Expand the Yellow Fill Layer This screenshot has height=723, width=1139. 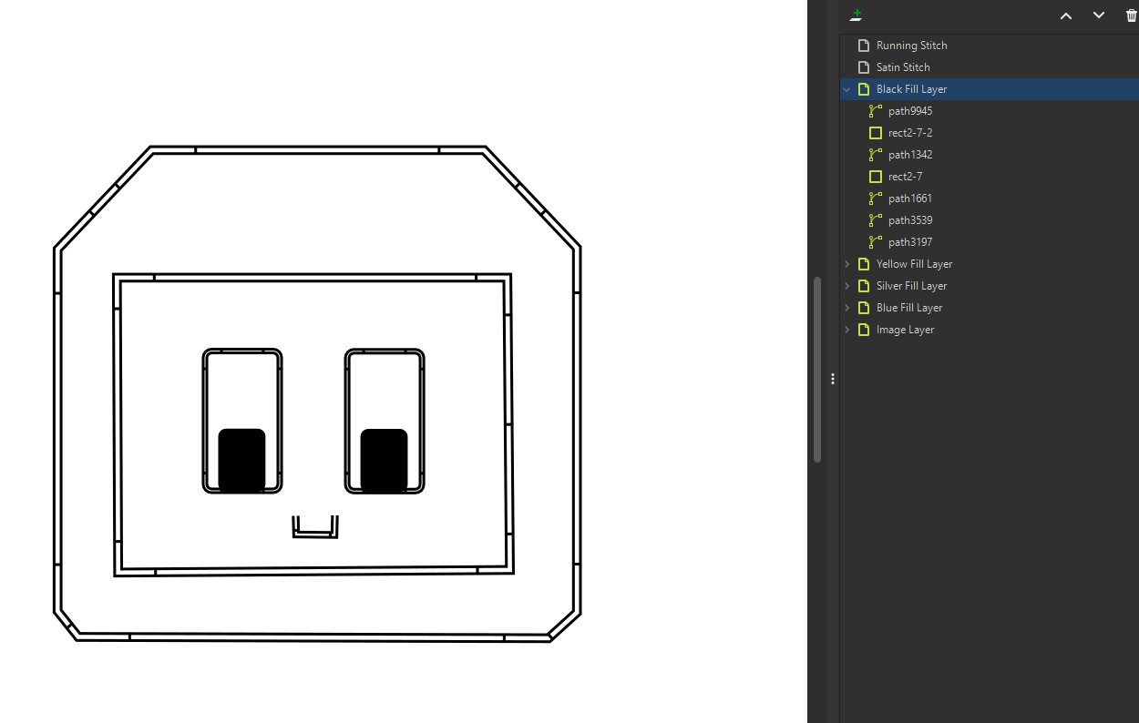(847, 264)
